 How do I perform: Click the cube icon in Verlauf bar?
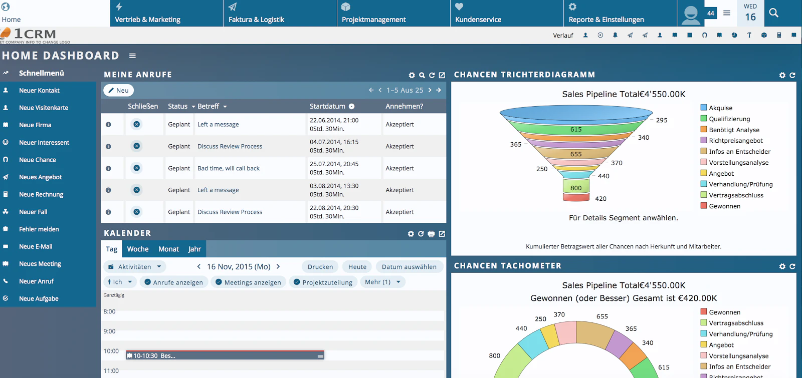point(764,35)
